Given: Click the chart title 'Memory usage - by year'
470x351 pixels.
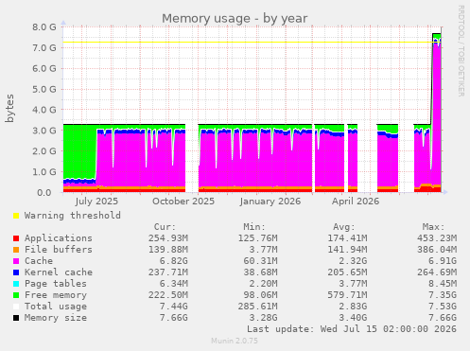Looking at the screenshot, I should click(235, 19).
